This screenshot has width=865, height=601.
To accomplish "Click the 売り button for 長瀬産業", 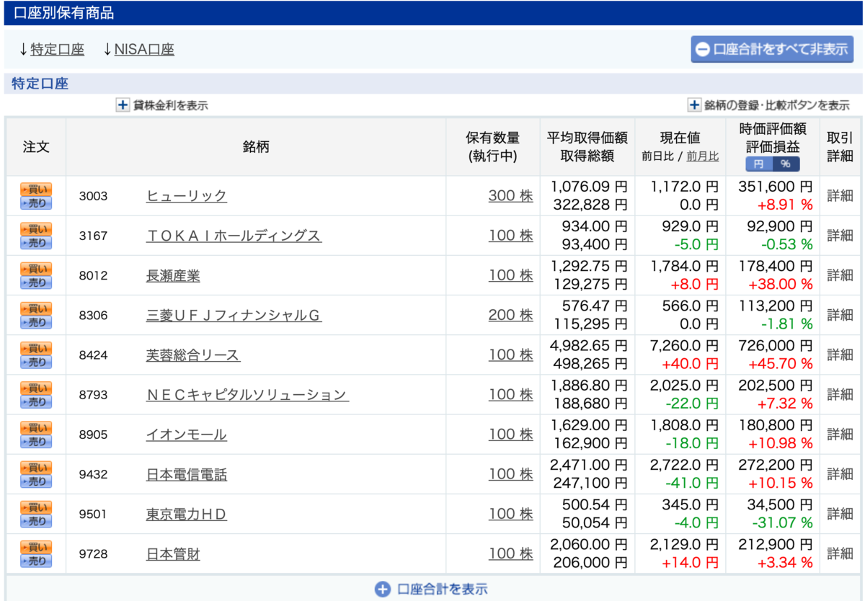I will [35, 282].
